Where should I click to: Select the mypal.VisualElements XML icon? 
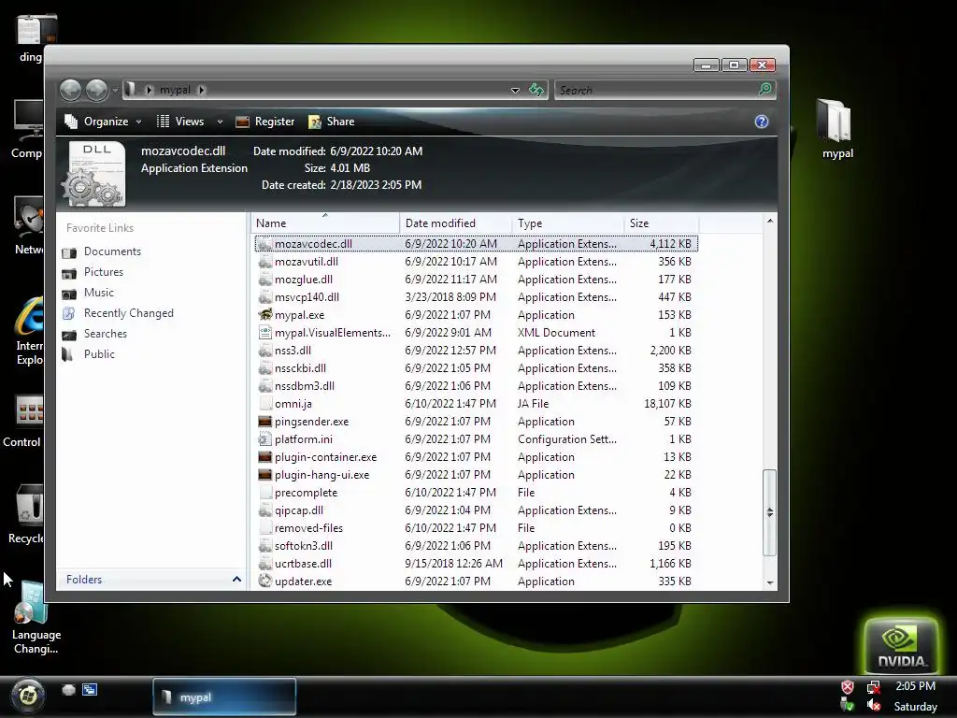[x=264, y=333]
